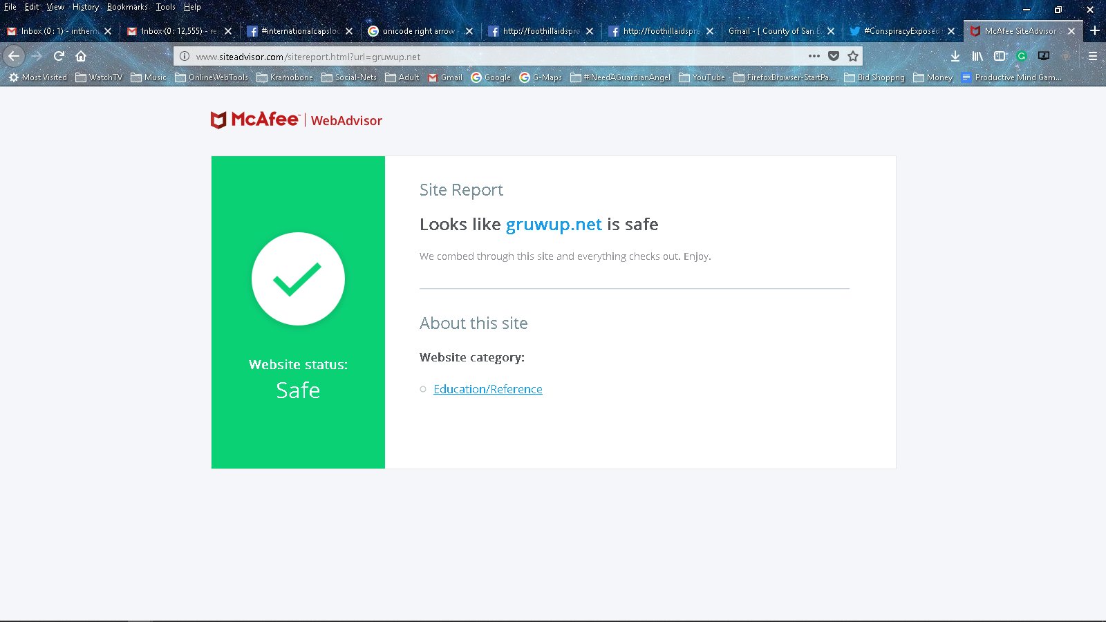Go back to the previous page
This screenshot has width=1106, height=622.
[14, 56]
